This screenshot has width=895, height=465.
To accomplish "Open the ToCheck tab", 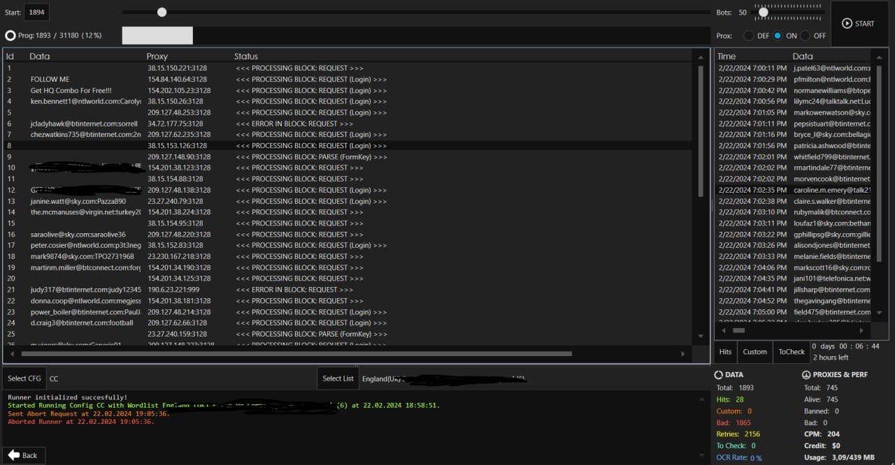I will tap(792, 352).
